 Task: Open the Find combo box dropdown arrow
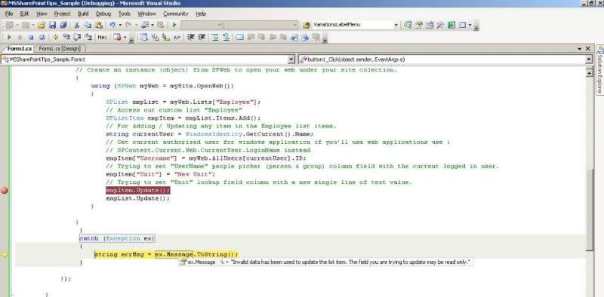396,25
